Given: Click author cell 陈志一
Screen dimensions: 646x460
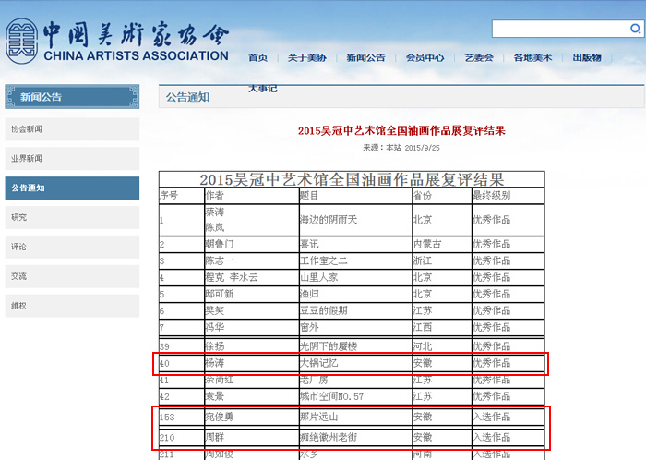Looking at the screenshot, I should [x=252, y=260].
